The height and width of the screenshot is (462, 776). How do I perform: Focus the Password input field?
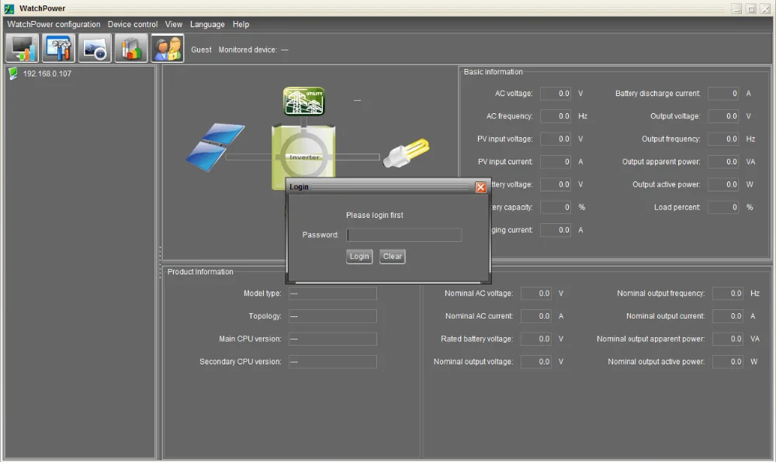404,235
